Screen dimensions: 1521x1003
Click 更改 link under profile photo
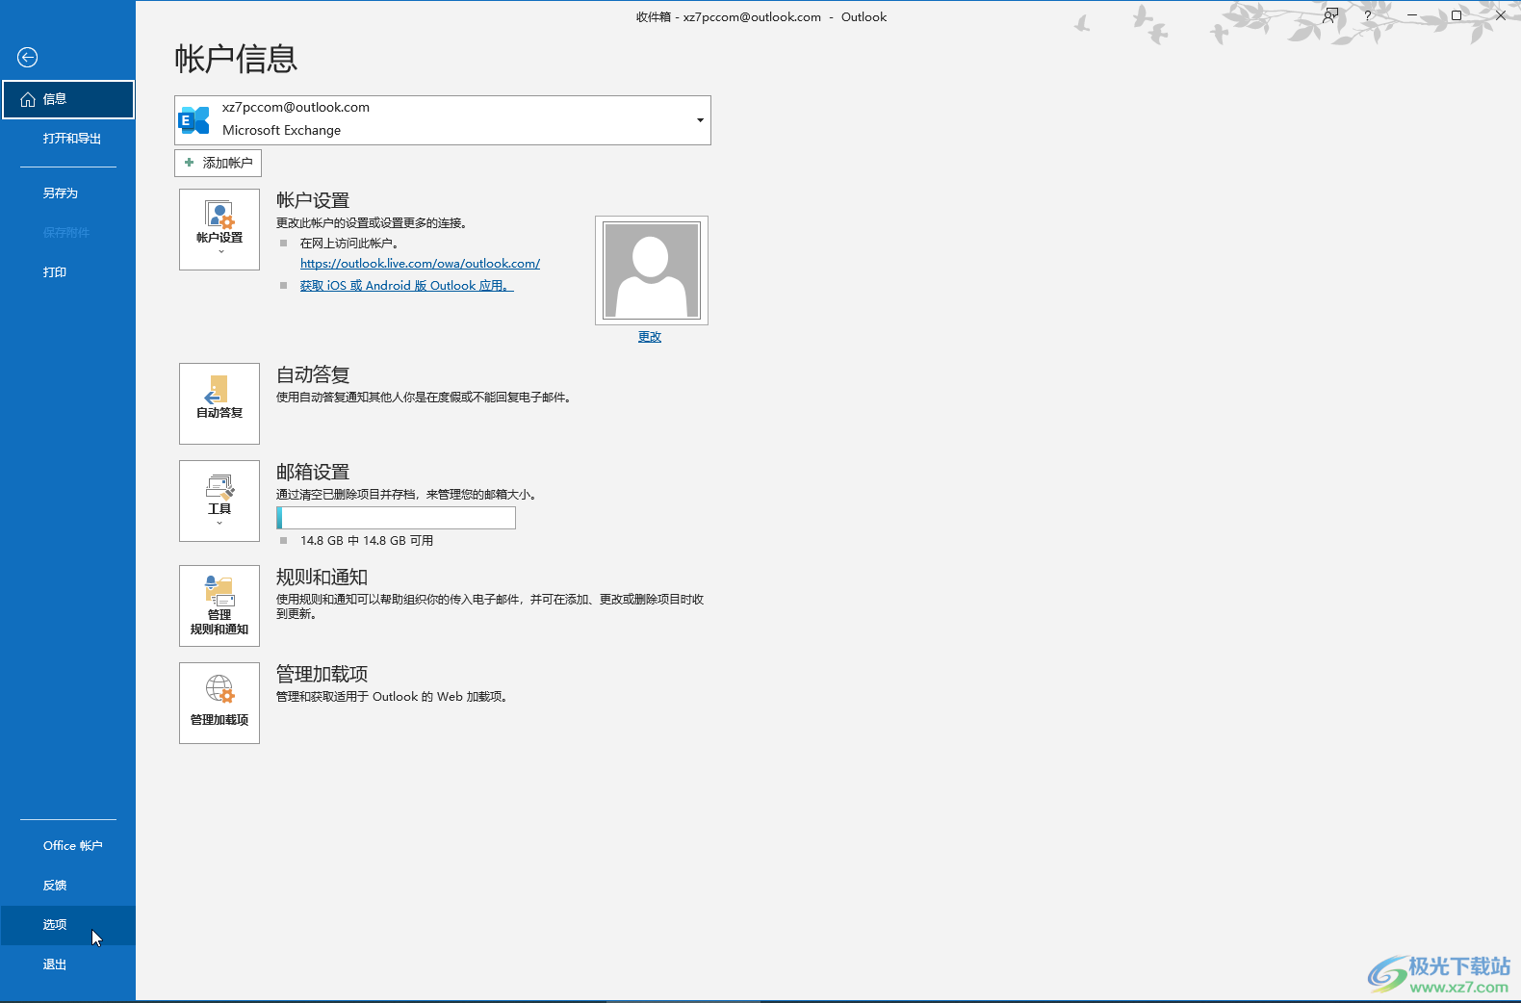pos(650,337)
